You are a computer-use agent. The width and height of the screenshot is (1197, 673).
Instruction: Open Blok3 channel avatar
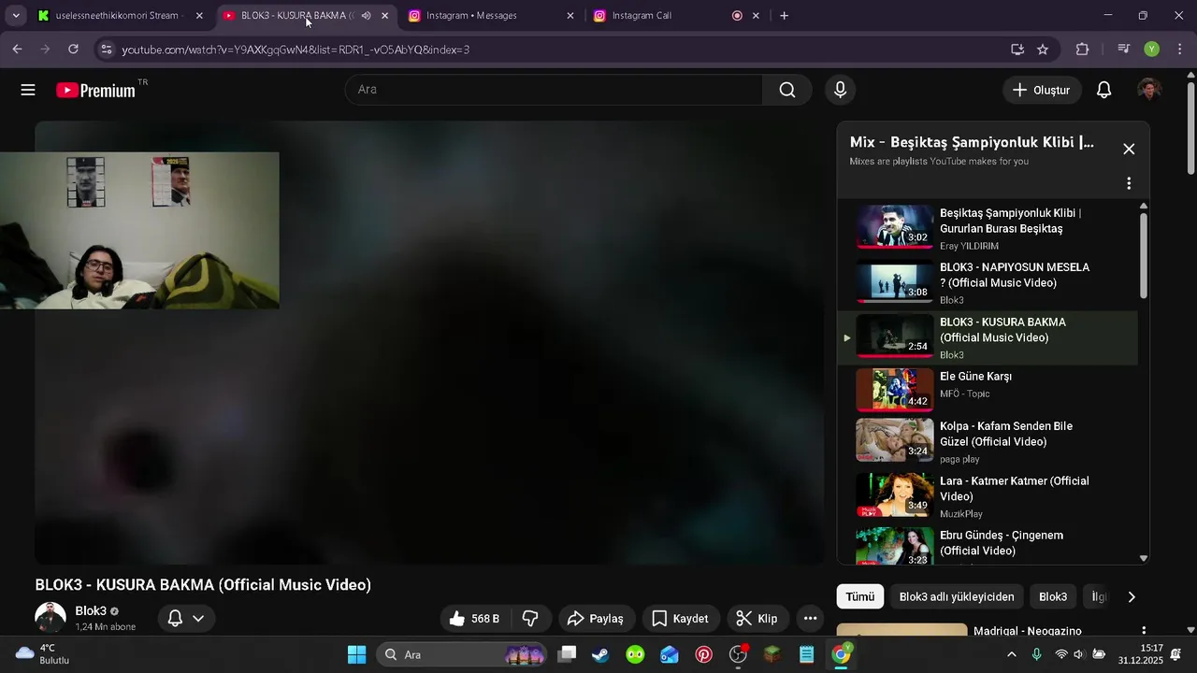click(50, 617)
